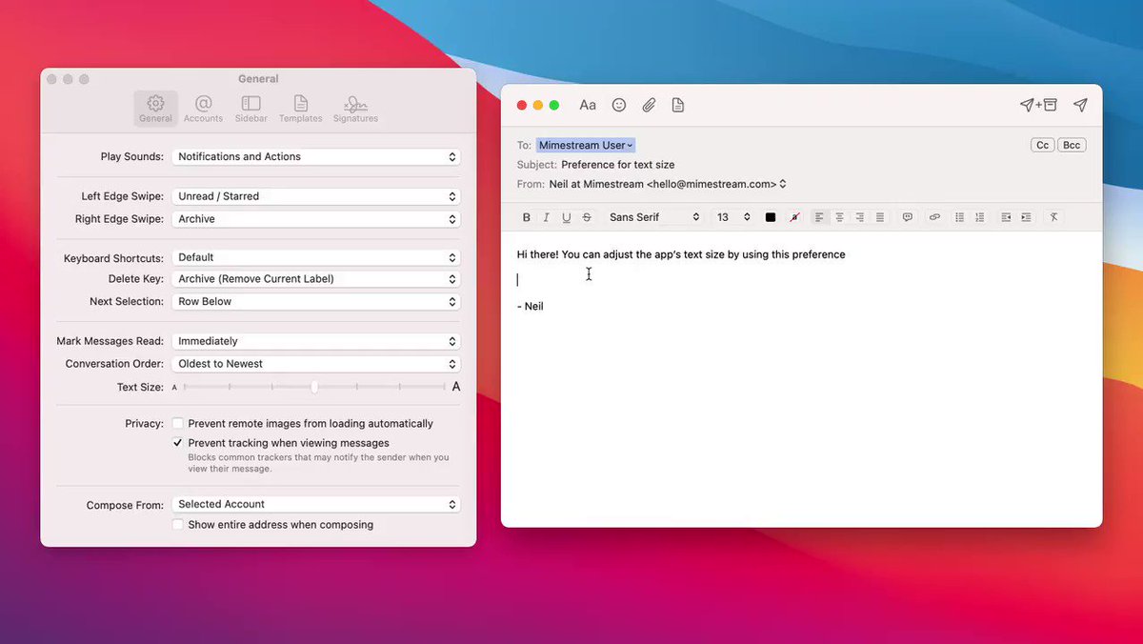
Task: Click the large A on Text Size slider
Action: pyautogui.click(x=456, y=387)
